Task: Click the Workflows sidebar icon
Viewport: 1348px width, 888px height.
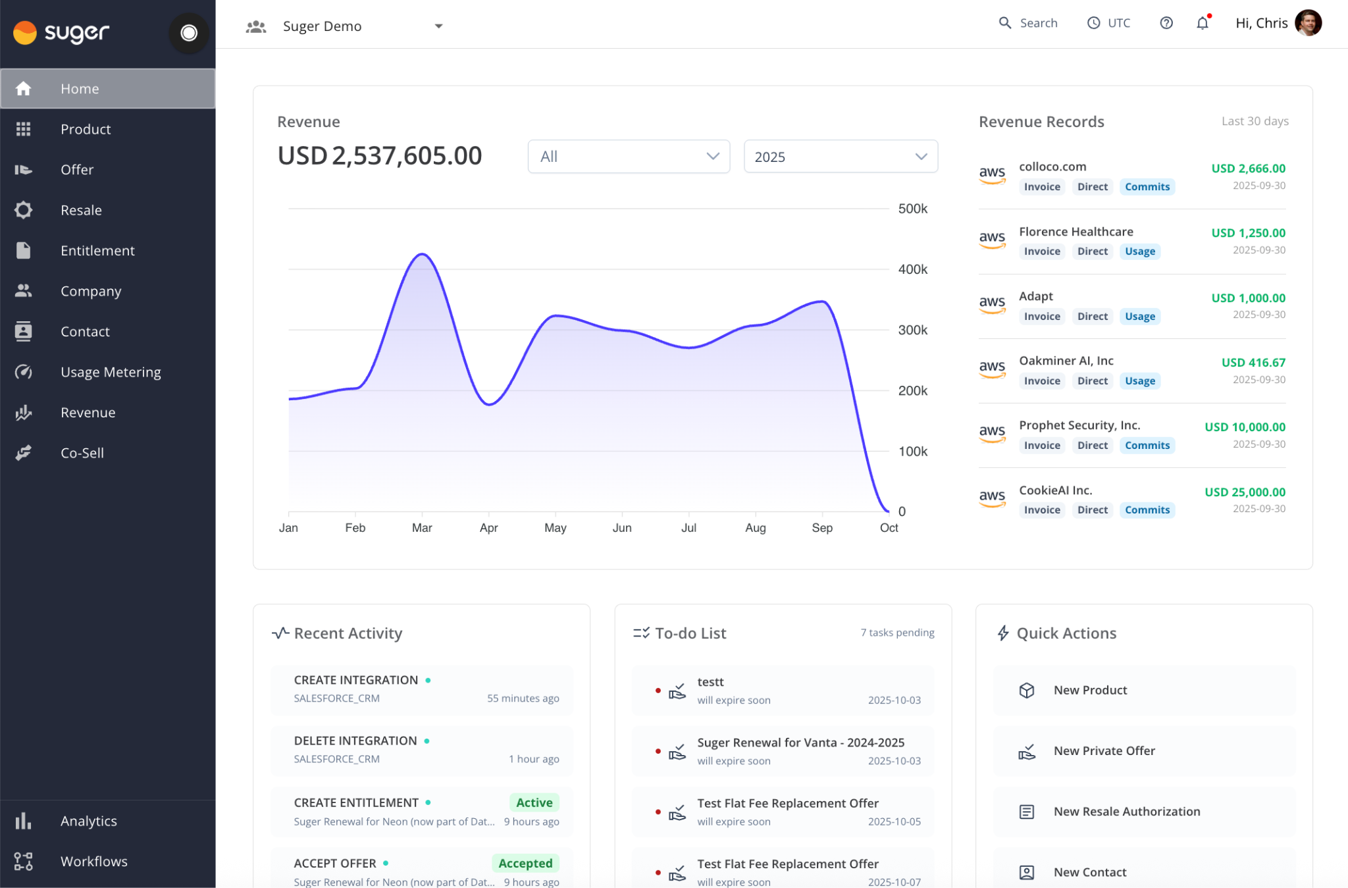Action: (x=24, y=861)
